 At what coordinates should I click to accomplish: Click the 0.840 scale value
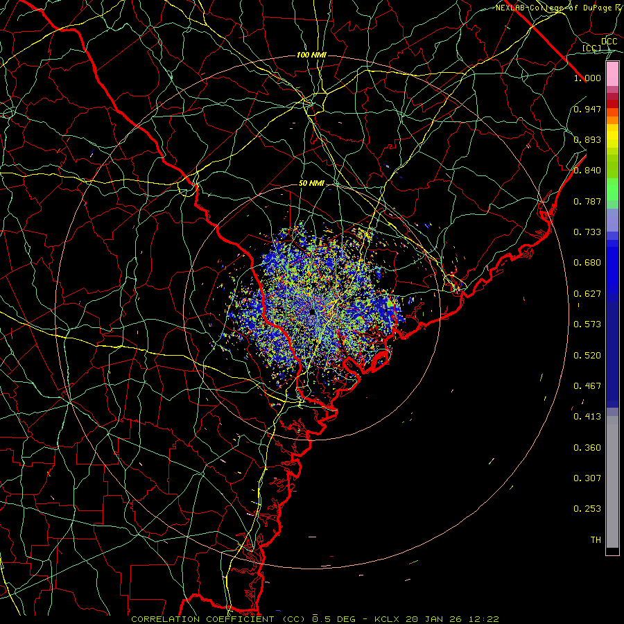pos(587,171)
